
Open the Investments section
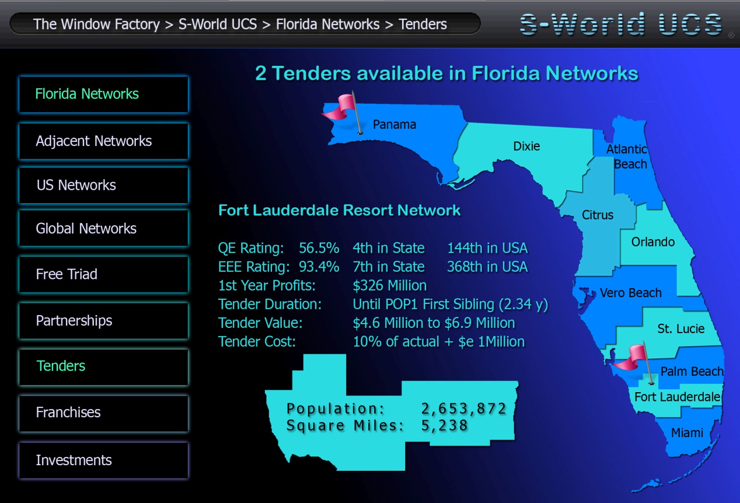[104, 460]
